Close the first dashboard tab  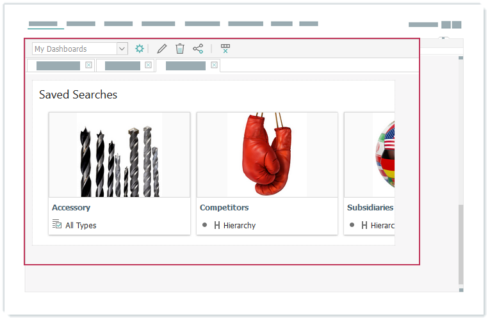(88, 65)
